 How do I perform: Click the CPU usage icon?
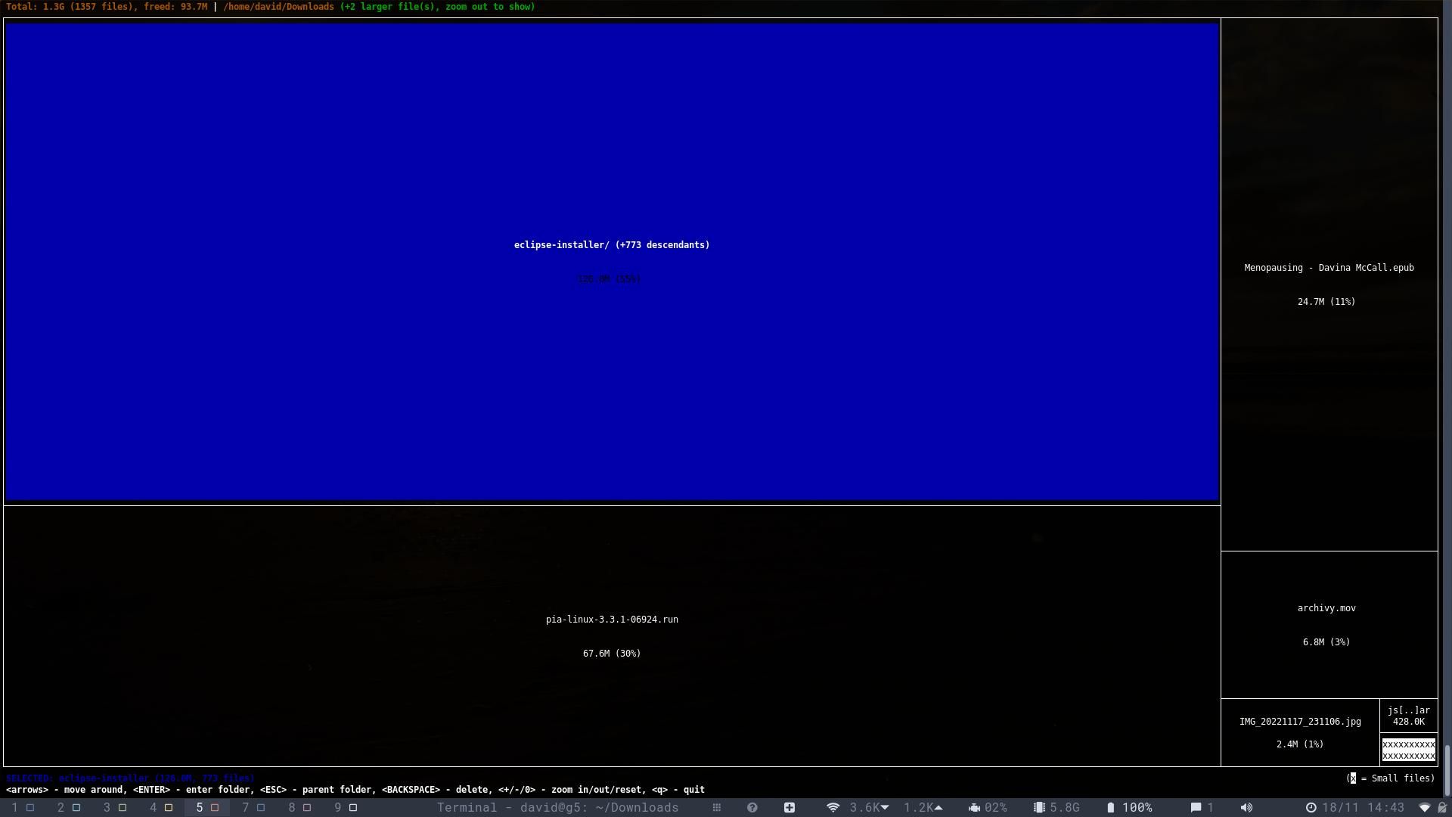(x=974, y=808)
